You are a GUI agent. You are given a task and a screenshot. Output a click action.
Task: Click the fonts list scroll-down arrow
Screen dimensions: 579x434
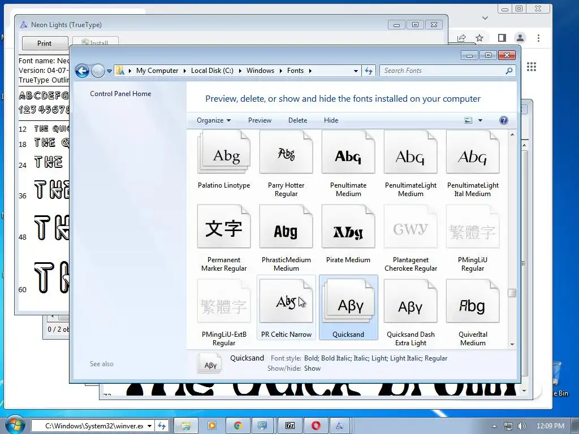(512, 344)
